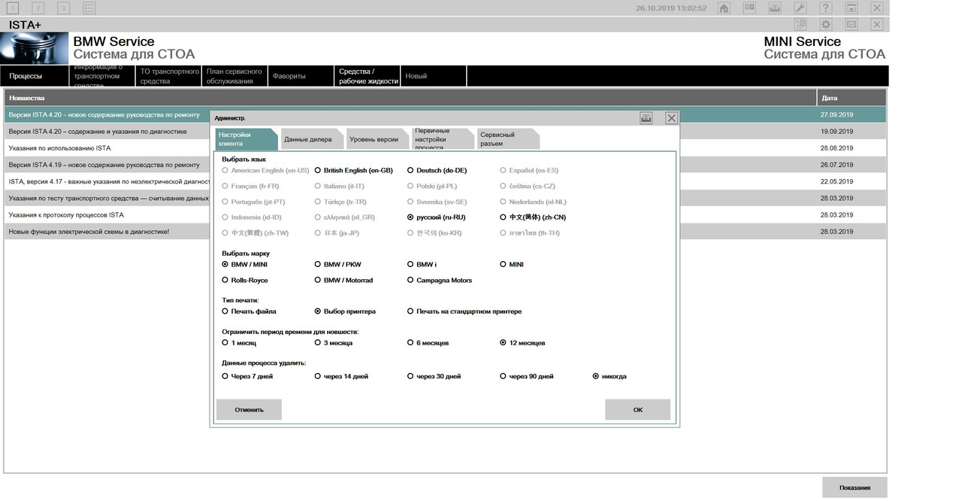Switch to Сервисный разъем tab
The height and width of the screenshot is (501, 962).
point(507,139)
